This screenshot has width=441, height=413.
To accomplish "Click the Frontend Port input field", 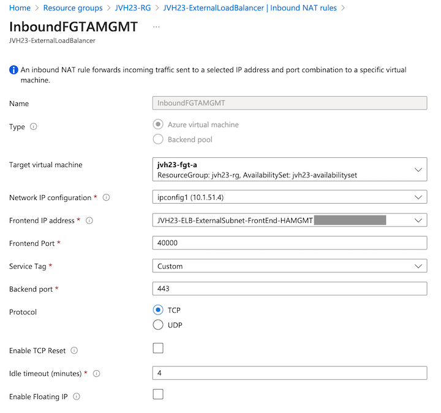I will pos(289,244).
